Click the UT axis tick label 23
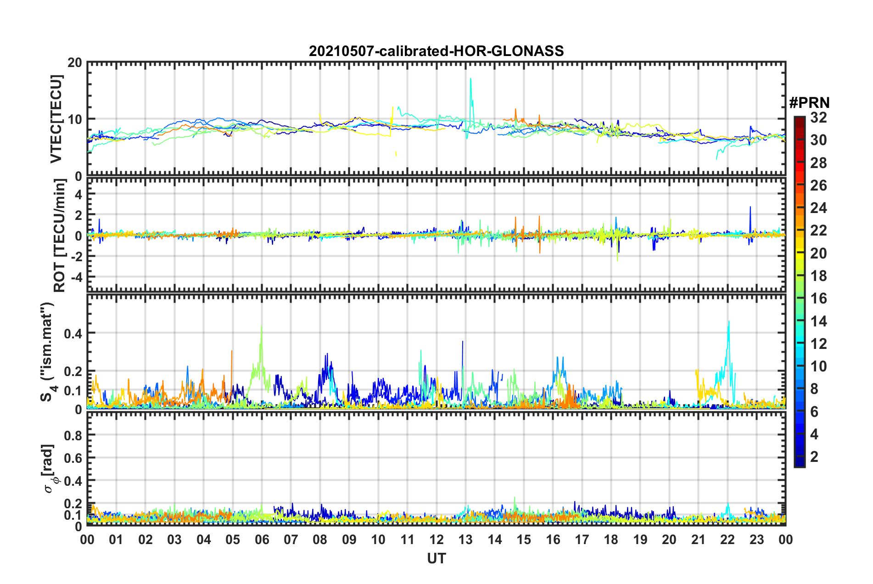873x584 pixels. pos(757,539)
